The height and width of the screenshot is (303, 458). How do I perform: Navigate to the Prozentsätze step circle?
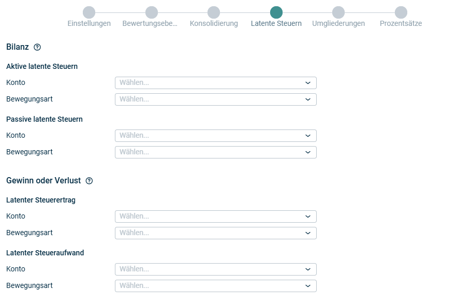coord(401,12)
